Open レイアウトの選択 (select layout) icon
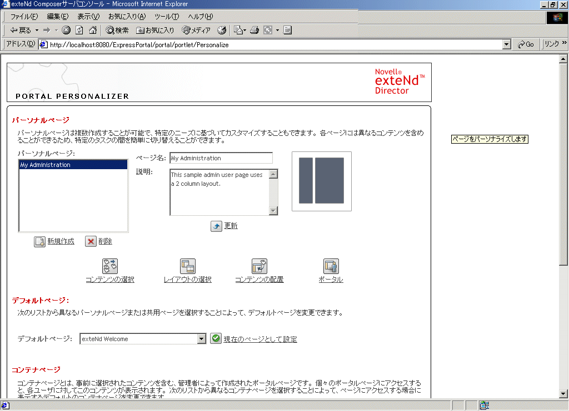Viewport: 569px width, 411px height. [188, 266]
